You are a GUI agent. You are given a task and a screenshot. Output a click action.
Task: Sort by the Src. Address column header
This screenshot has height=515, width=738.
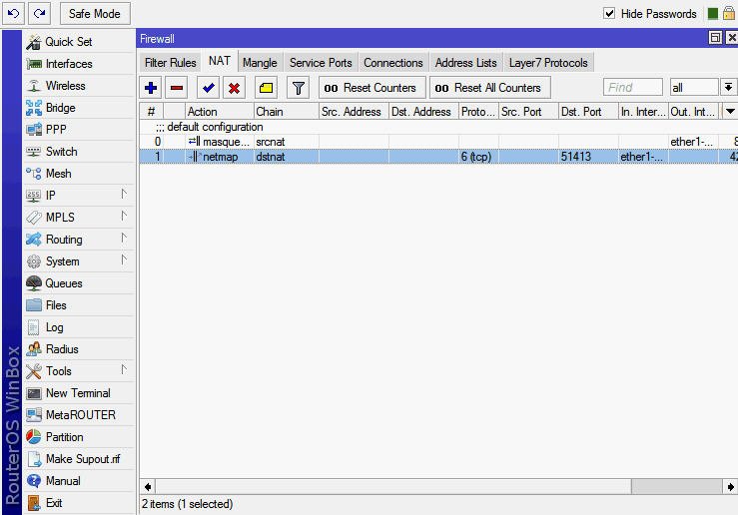[354, 112]
